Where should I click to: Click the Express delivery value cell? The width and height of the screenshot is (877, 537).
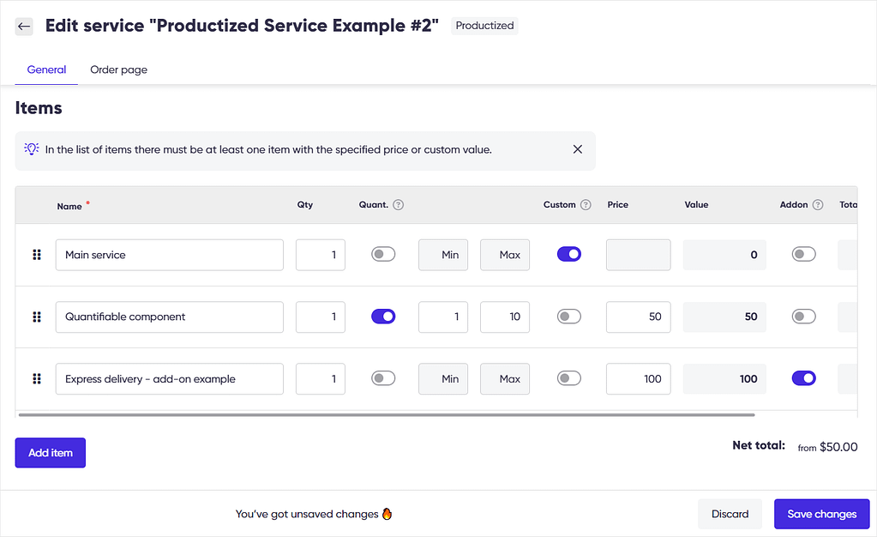point(724,379)
